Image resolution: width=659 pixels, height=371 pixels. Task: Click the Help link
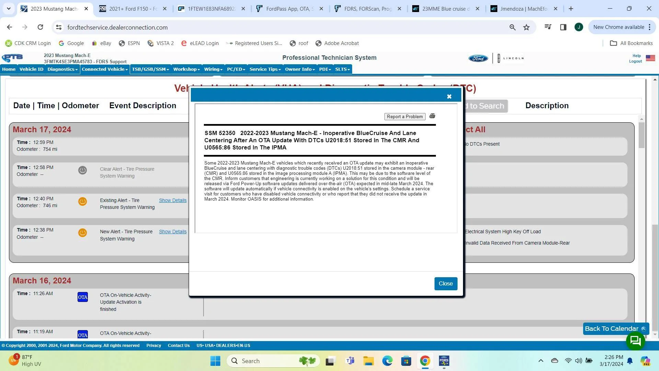click(636, 56)
